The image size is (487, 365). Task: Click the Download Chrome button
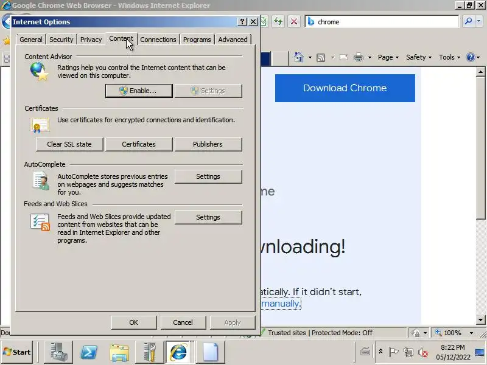(345, 88)
